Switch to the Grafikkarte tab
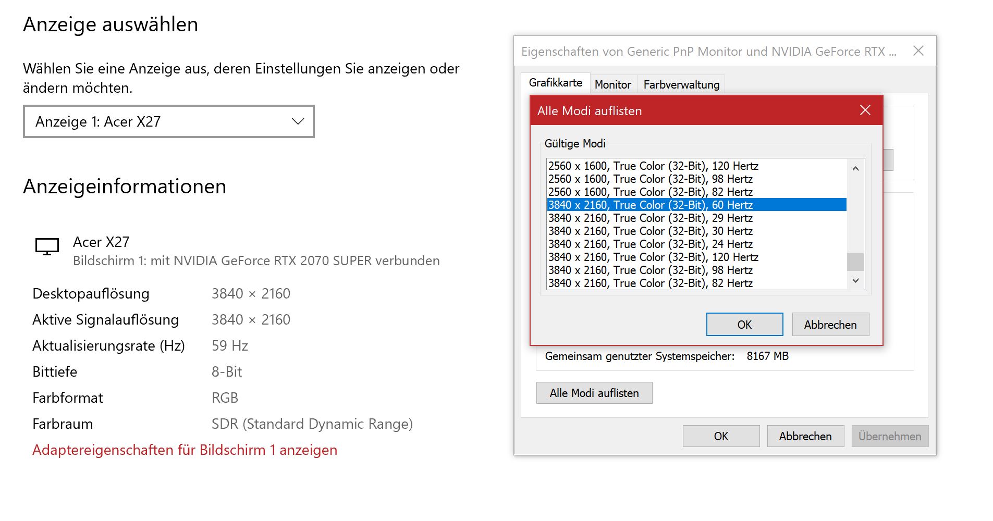The height and width of the screenshot is (521, 993). pos(555,83)
